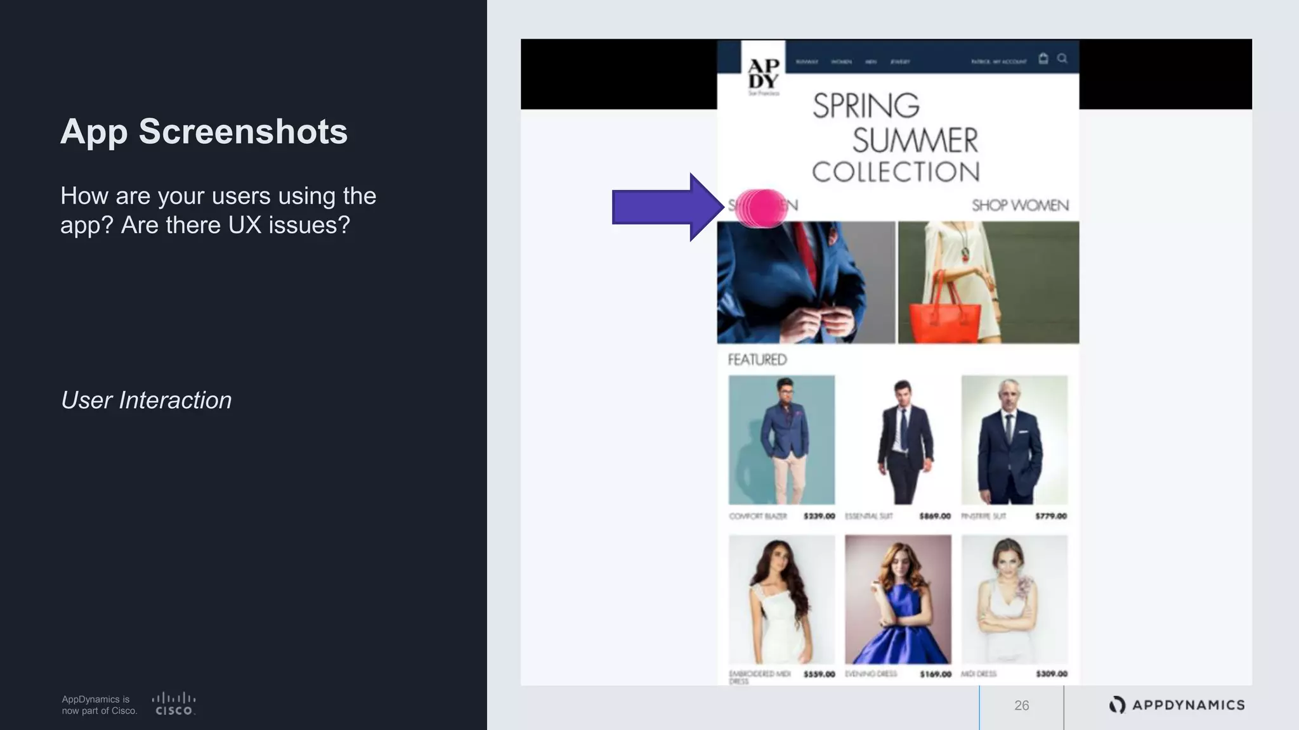Select the Men navigation item
Screen dimensions: 1299x730
pos(871,62)
